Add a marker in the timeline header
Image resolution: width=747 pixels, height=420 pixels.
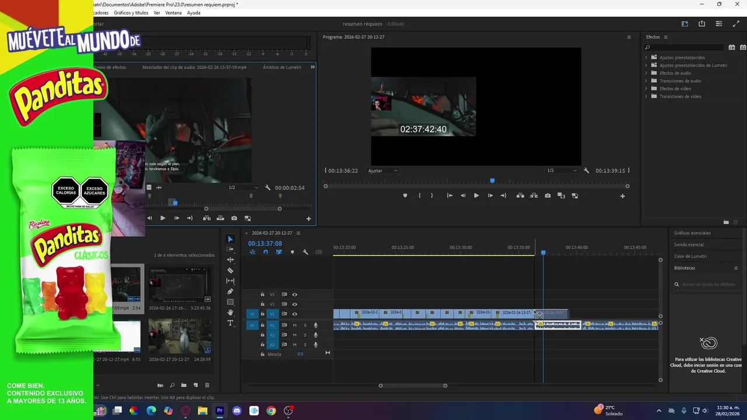(292, 252)
